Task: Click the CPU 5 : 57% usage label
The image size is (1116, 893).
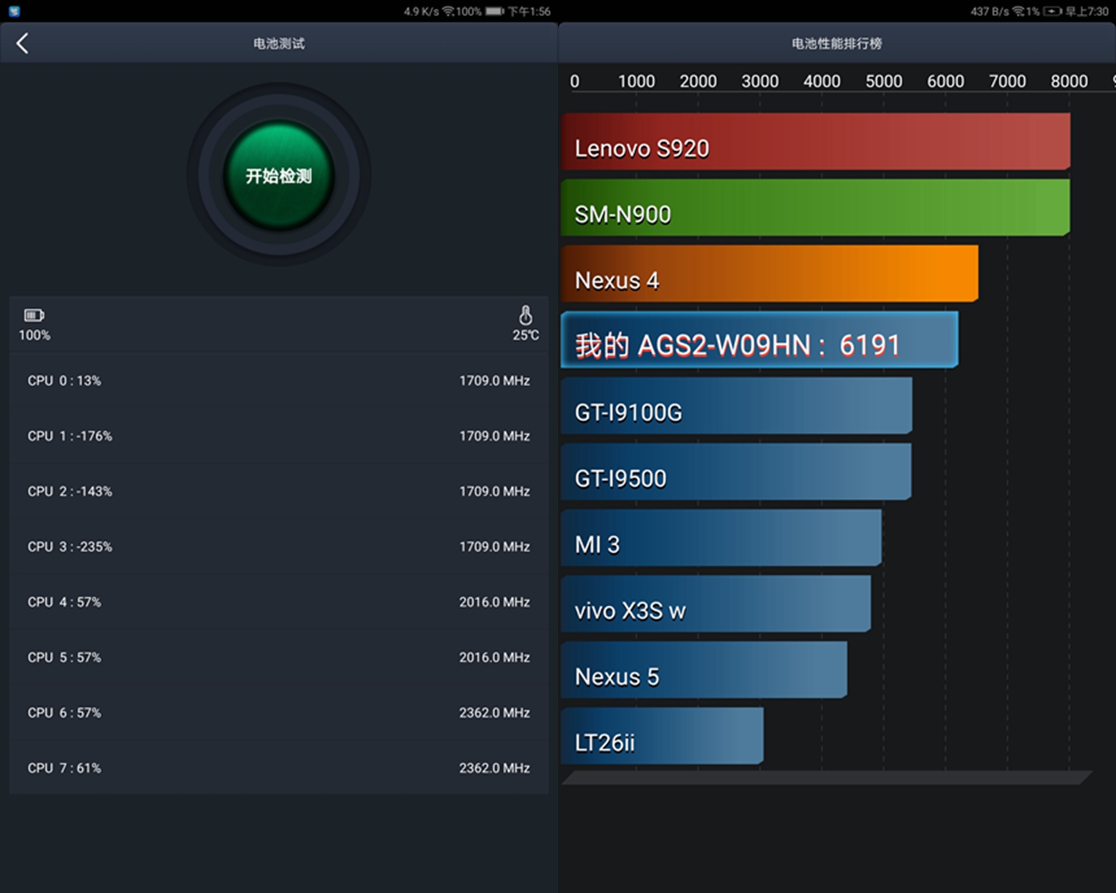Action: [x=64, y=657]
